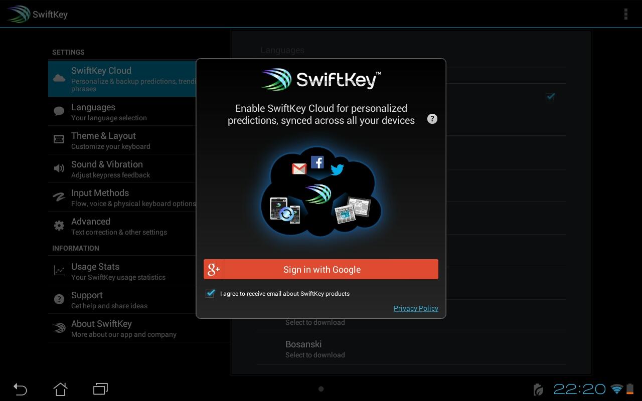This screenshot has height=401, width=642.
Task: Open Usage Stats entry
Action: coord(122,271)
